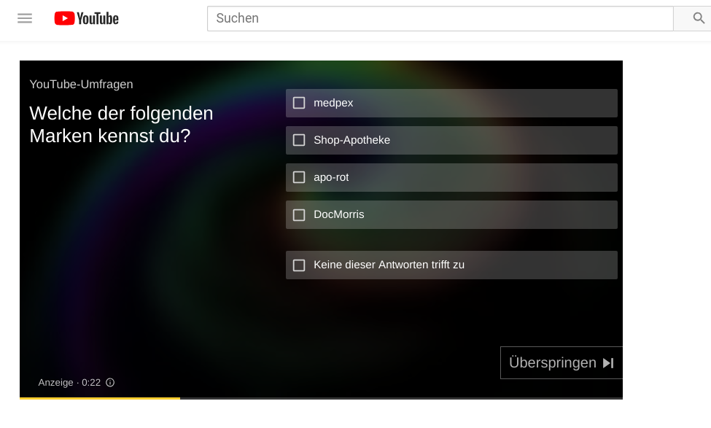Select the DocMorris checkbox
This screenshot has height=428, width=711.
click(299, 214)
